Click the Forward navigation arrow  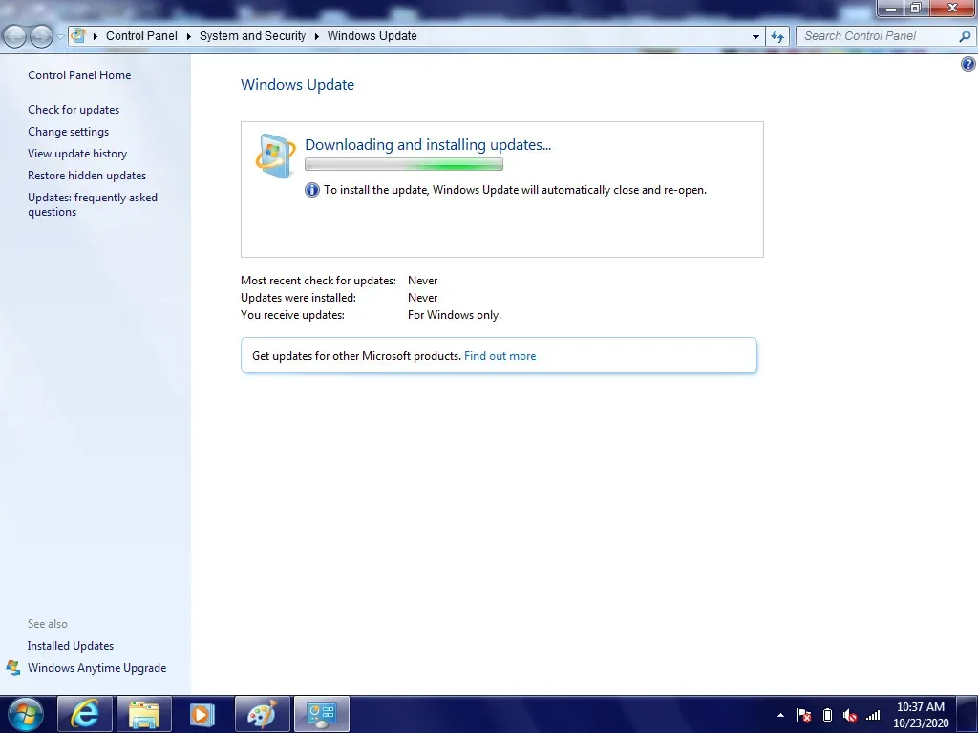41,36
